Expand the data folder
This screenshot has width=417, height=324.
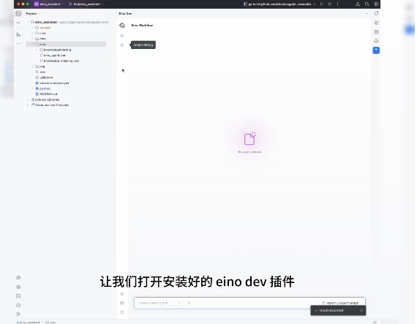tap(32, 39)
